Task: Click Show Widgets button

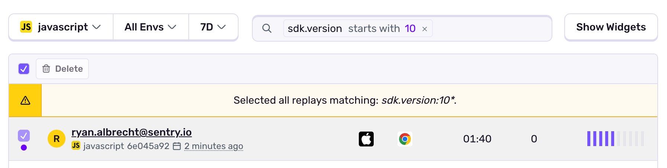Action: point(611,27)
